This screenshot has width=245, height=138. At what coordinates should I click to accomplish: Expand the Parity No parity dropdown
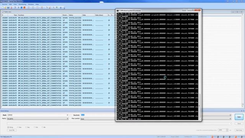point(67,119)
